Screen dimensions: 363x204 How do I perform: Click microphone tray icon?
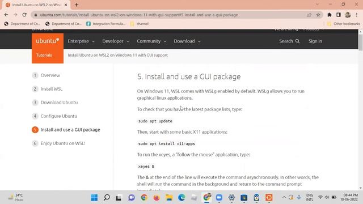point(299,197)
